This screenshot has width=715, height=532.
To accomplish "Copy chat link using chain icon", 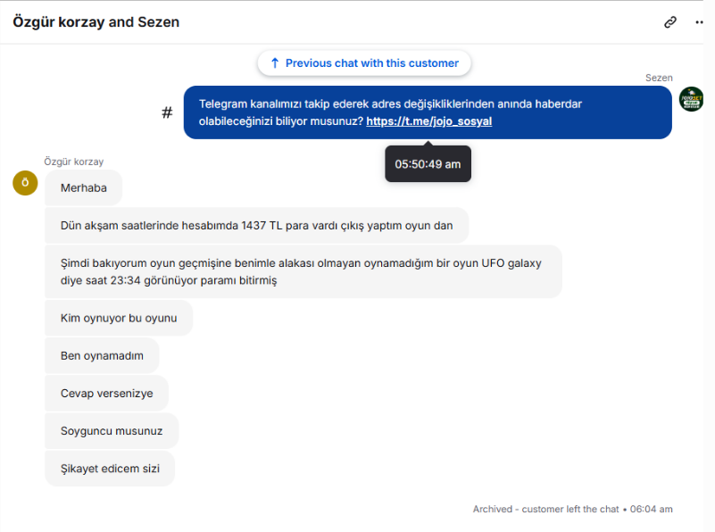I will coord(669,22).
